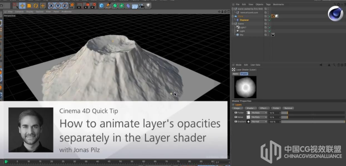Select the Scale tool
This screenshot has height=166, width=346.
[x=29, y=6]
